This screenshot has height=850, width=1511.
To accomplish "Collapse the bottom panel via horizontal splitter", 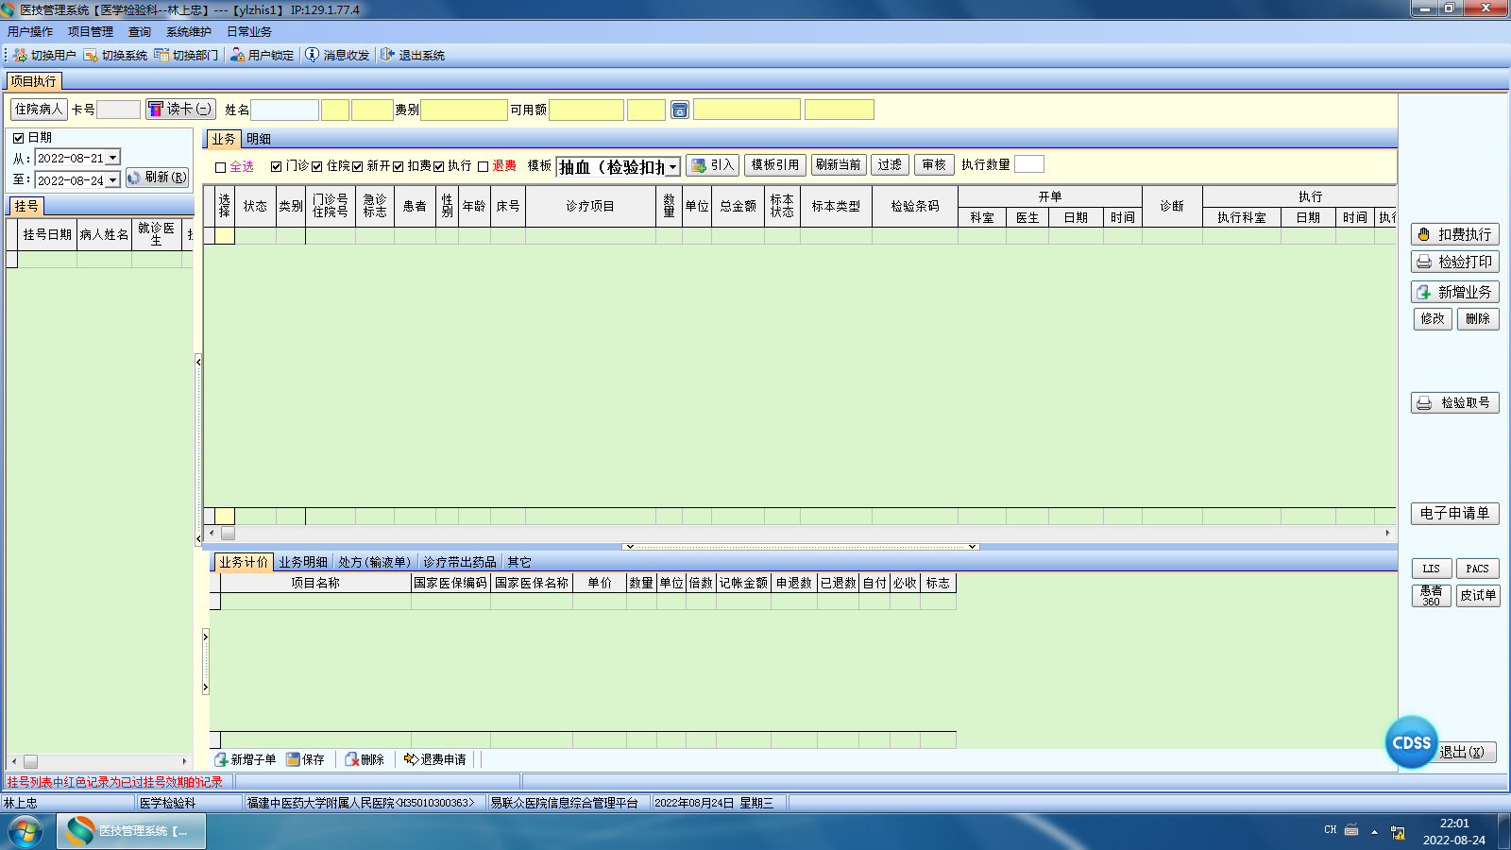I will click(x=801, y=546).
